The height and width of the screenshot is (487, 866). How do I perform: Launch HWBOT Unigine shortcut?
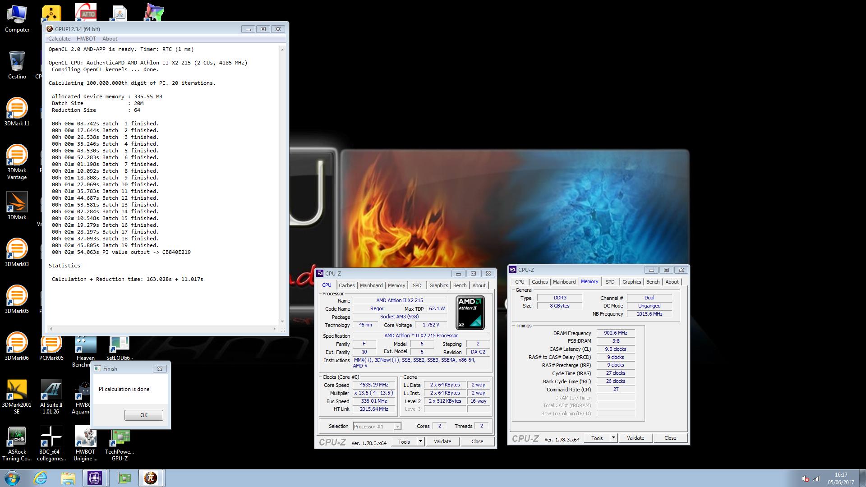[x=85, y=444]
